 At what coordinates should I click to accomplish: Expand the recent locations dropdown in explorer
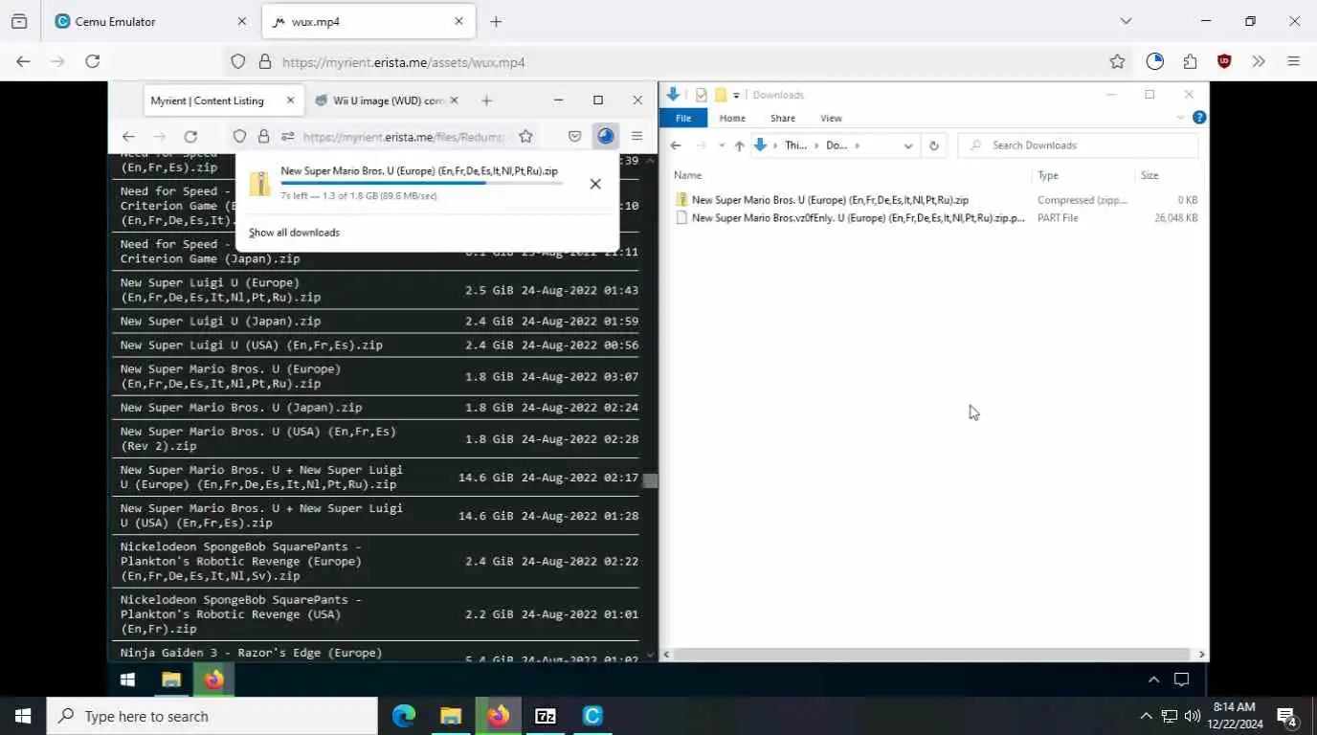pyautogui.click(x=722, y=145)
